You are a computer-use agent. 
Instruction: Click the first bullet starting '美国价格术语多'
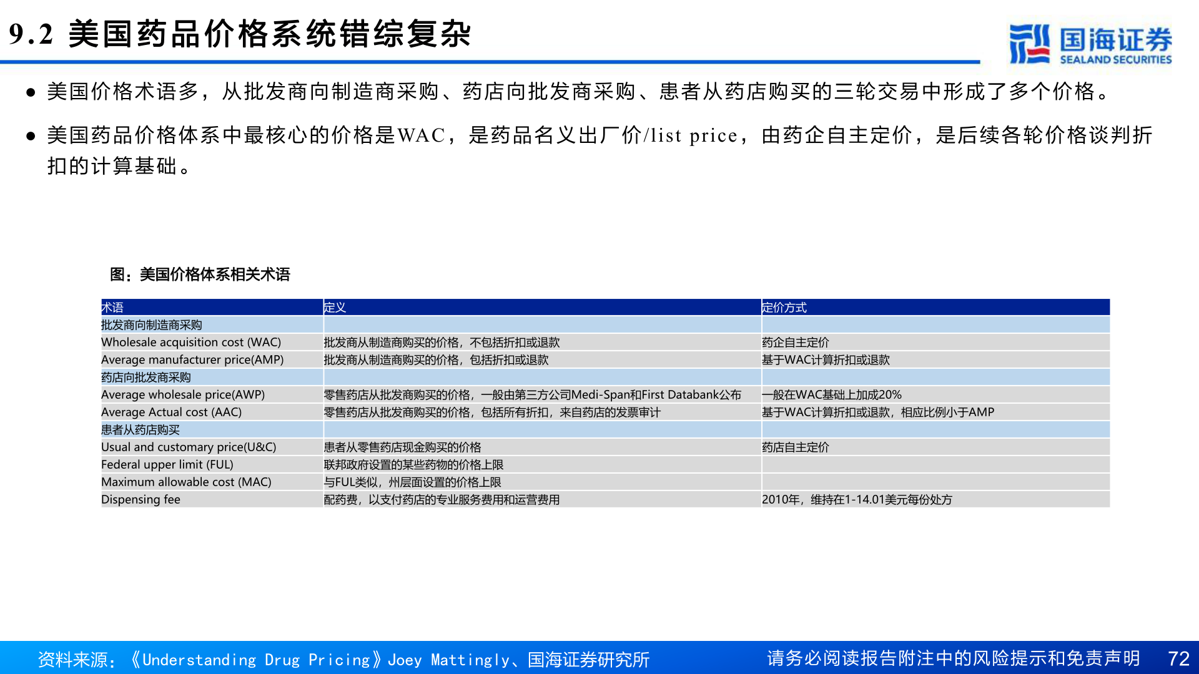[580, 92]
